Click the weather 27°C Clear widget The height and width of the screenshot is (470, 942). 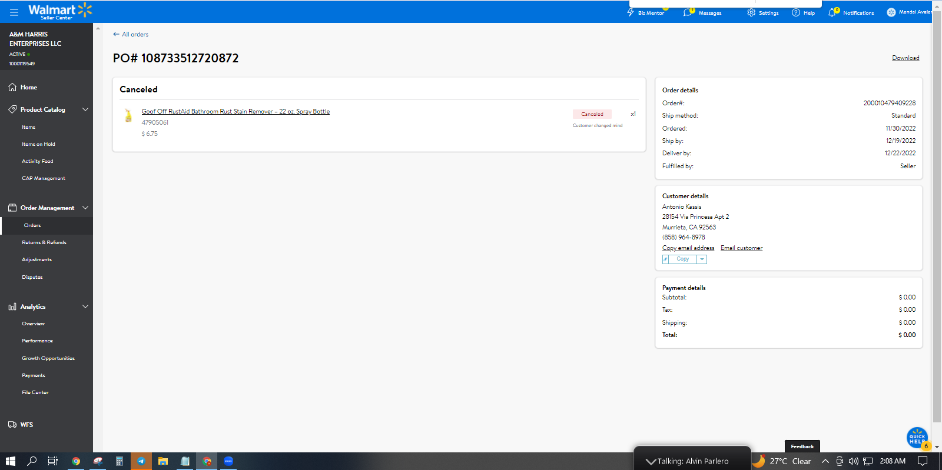point(782,461)
